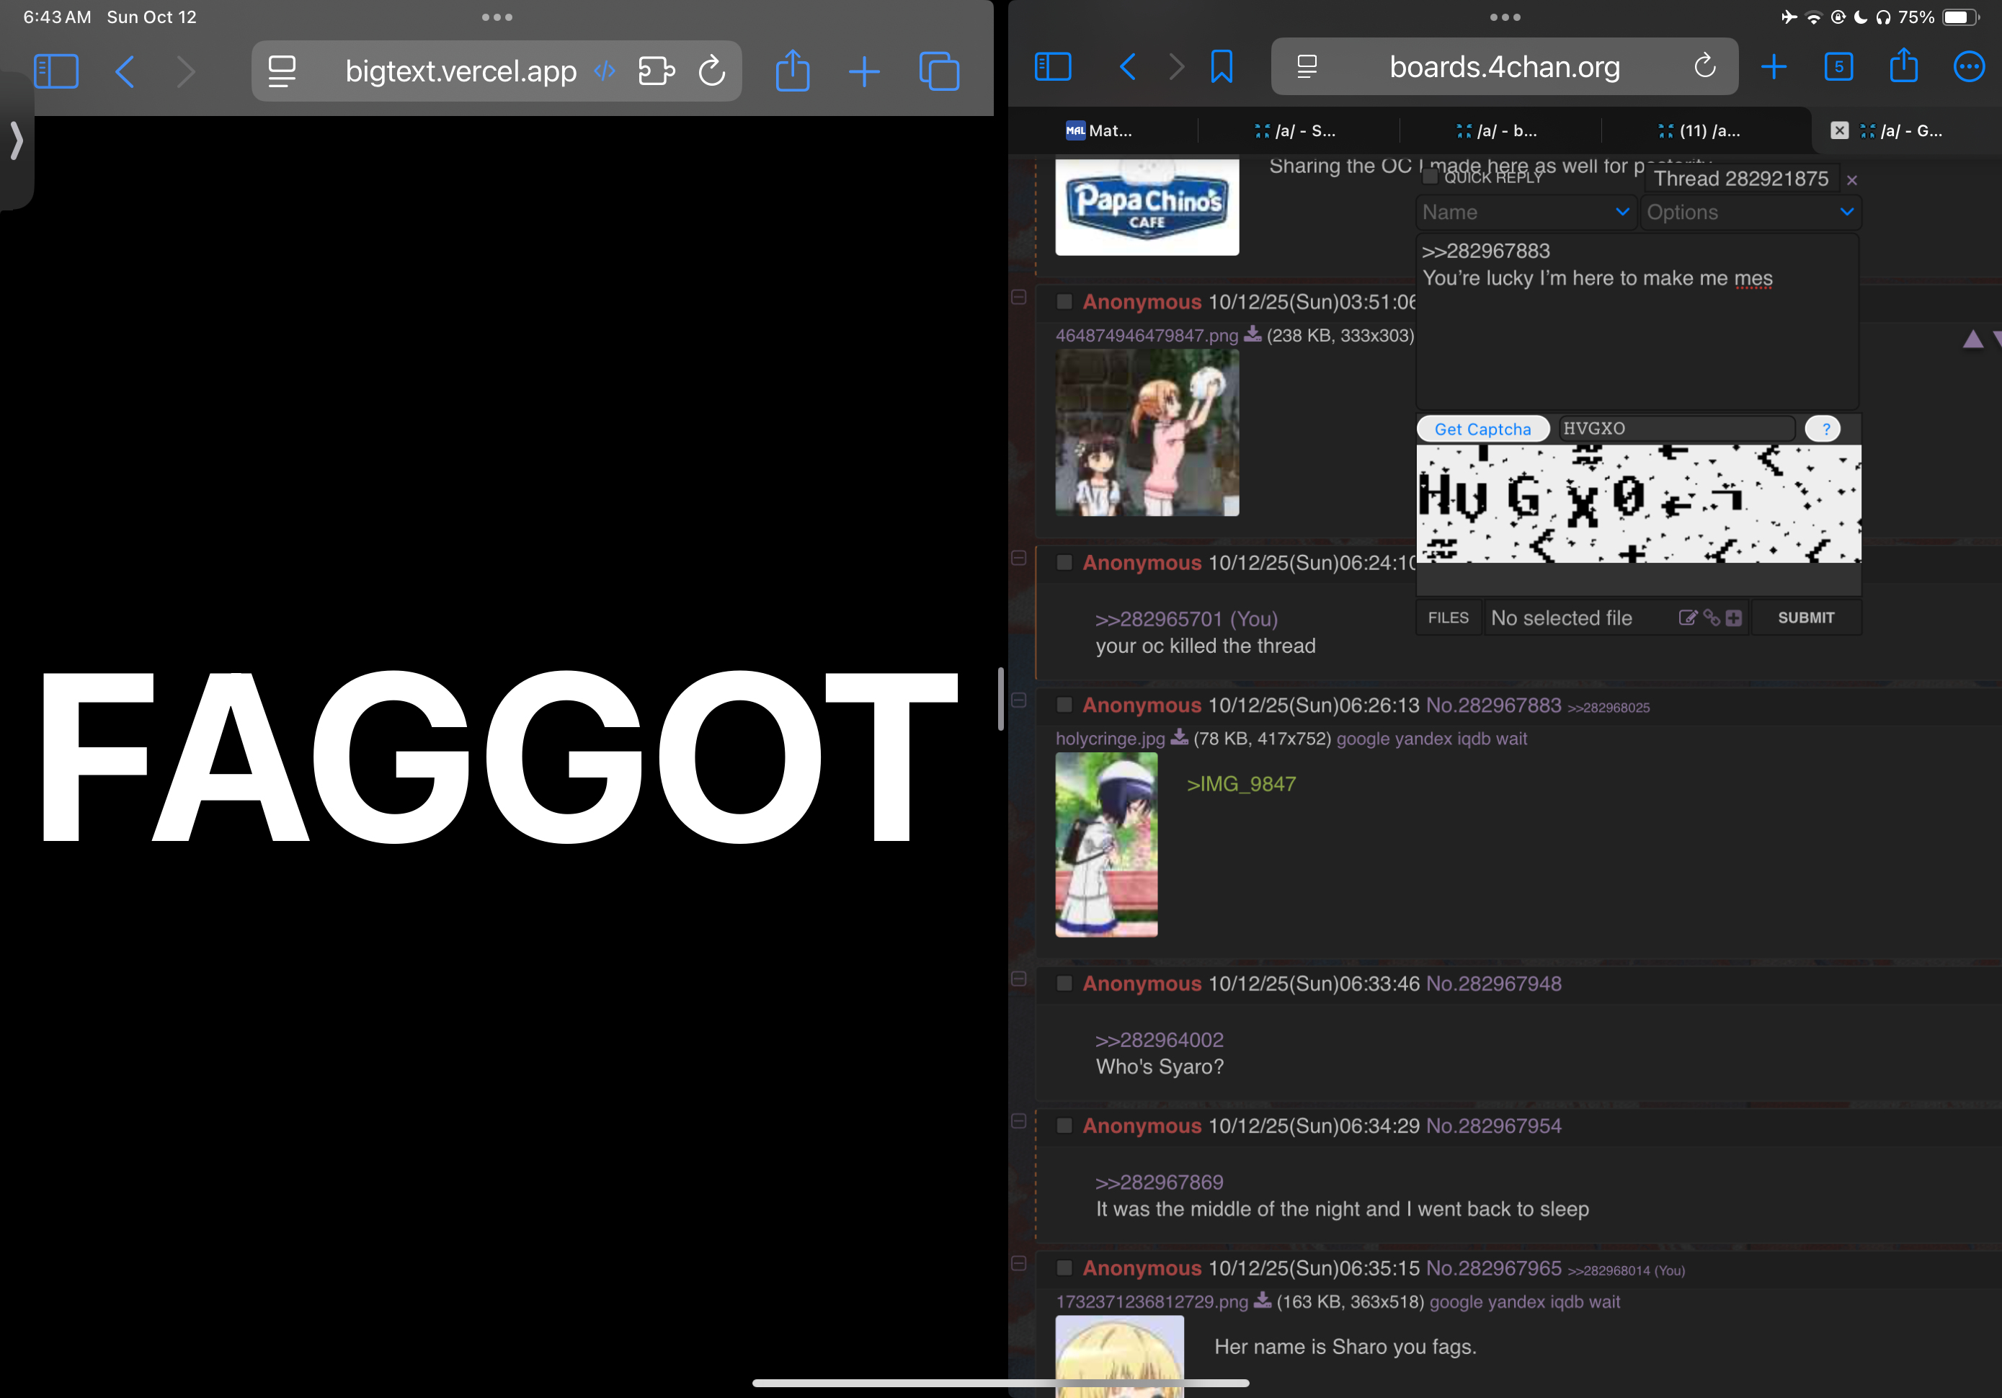
Task: Toggle sidebar in right browser window
Action: (x=1052, y=67)
